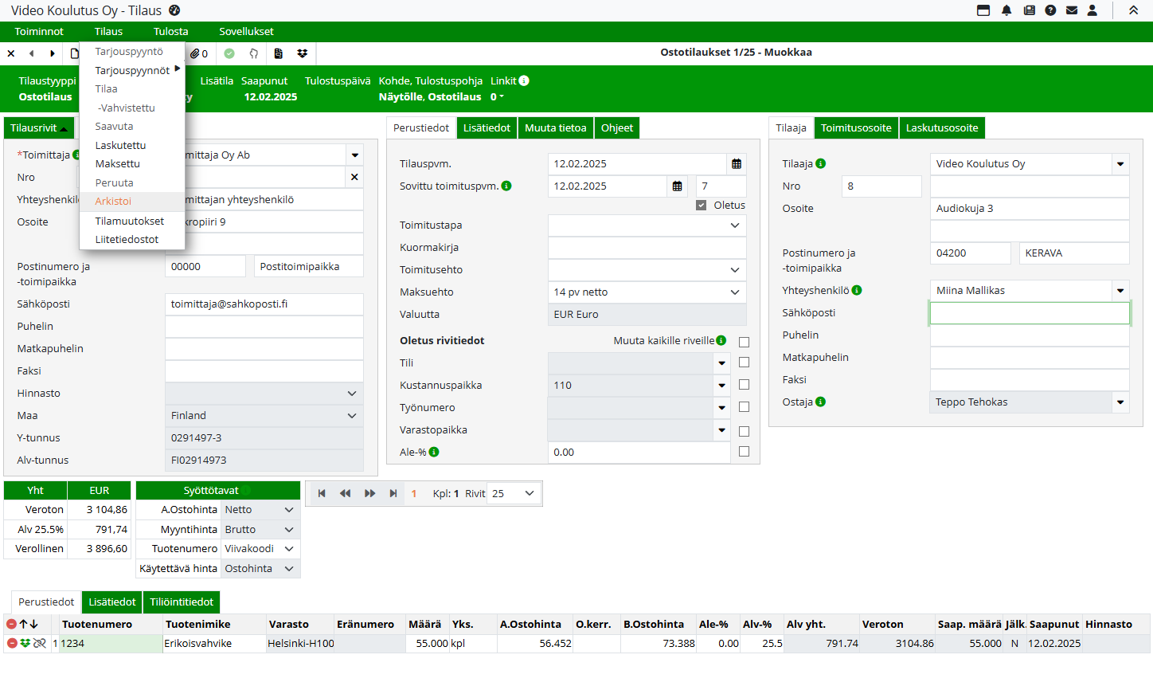
Task: Click the user profile icon
Action: (1092, 10)
